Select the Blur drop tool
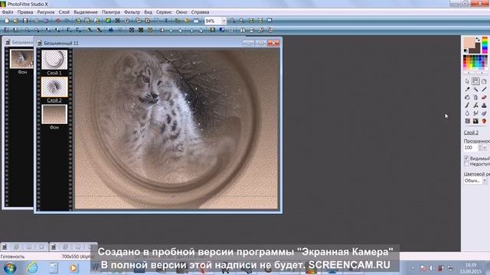 [467, 113]
